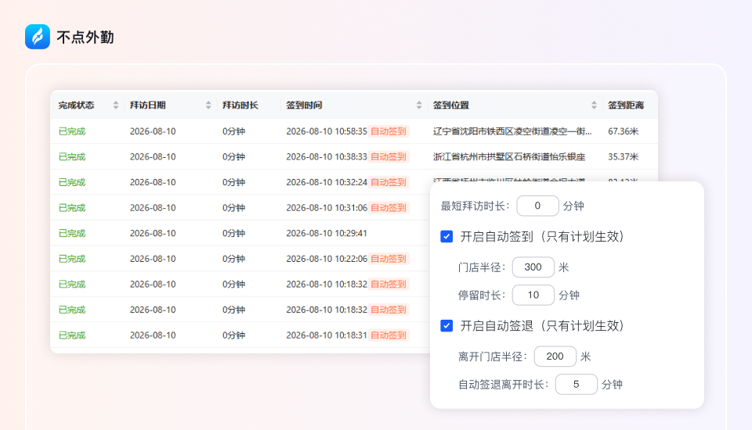
Task: Sort by 完成状态 column arrows
Action: point(116,105)
